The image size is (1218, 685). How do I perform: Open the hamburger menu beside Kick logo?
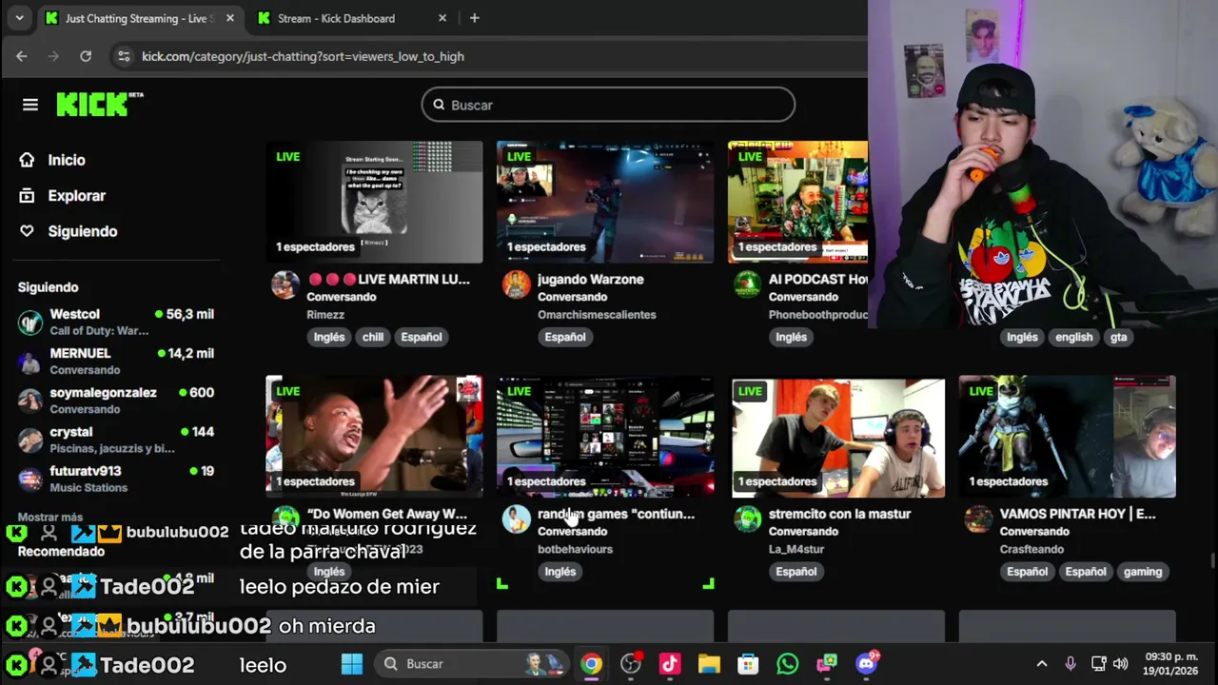point(30,105)
